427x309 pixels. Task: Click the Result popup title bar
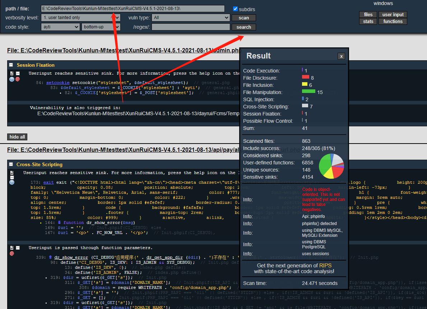(x=294, y=56)
